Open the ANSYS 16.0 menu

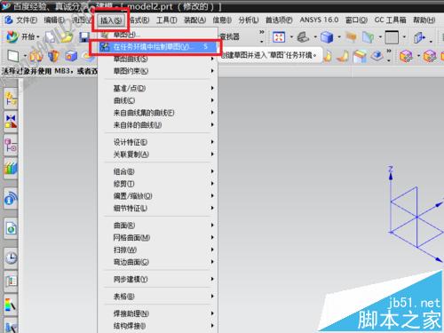click(x=319, y=20)
